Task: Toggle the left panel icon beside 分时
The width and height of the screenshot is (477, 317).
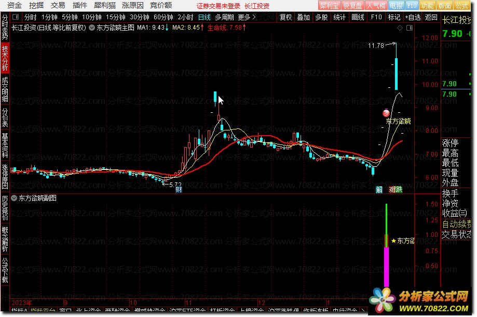Action: click(x=16, y=17)
